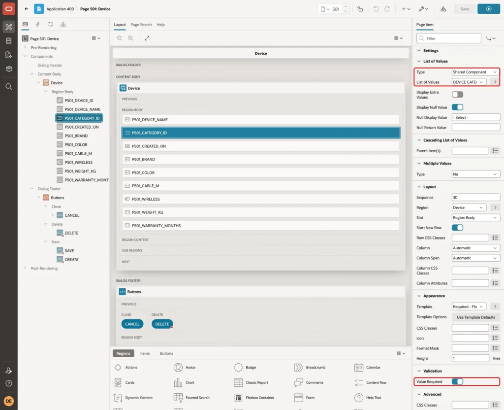Click the Redo arrow in toolbar
504x410 pixels.
[x=387, y=9]
